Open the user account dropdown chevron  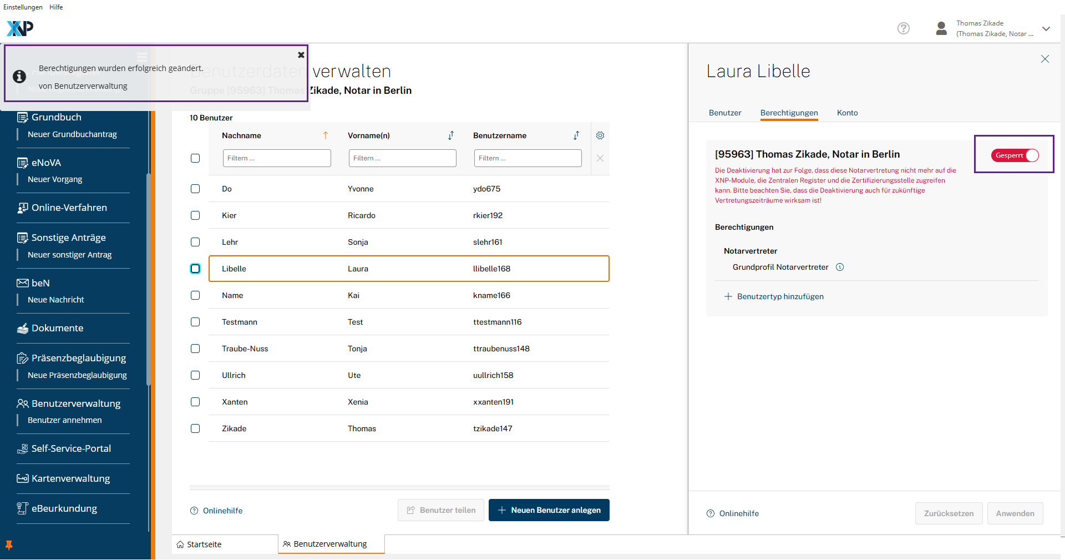(x=1046, y=29)
